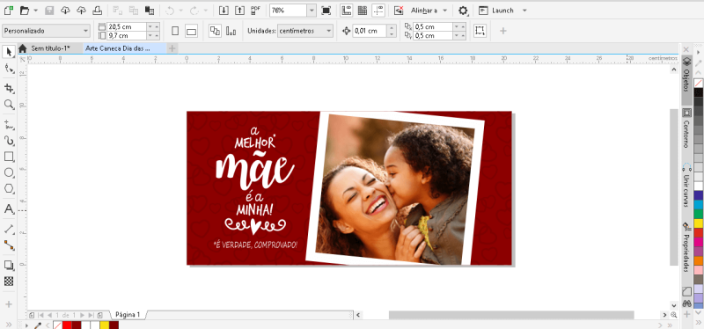Toggle apply layout to all pages
This screenshot has height=329, width=704.
pos(215,31)
